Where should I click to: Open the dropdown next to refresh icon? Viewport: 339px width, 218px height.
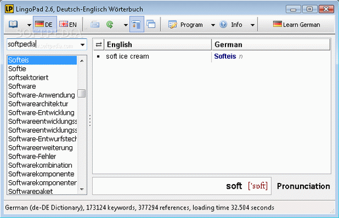(125, 25)
